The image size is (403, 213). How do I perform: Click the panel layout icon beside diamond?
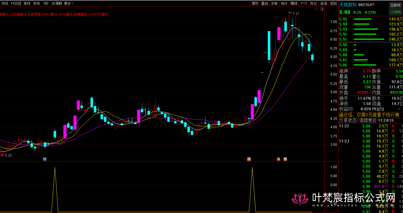tap(321, 9)
